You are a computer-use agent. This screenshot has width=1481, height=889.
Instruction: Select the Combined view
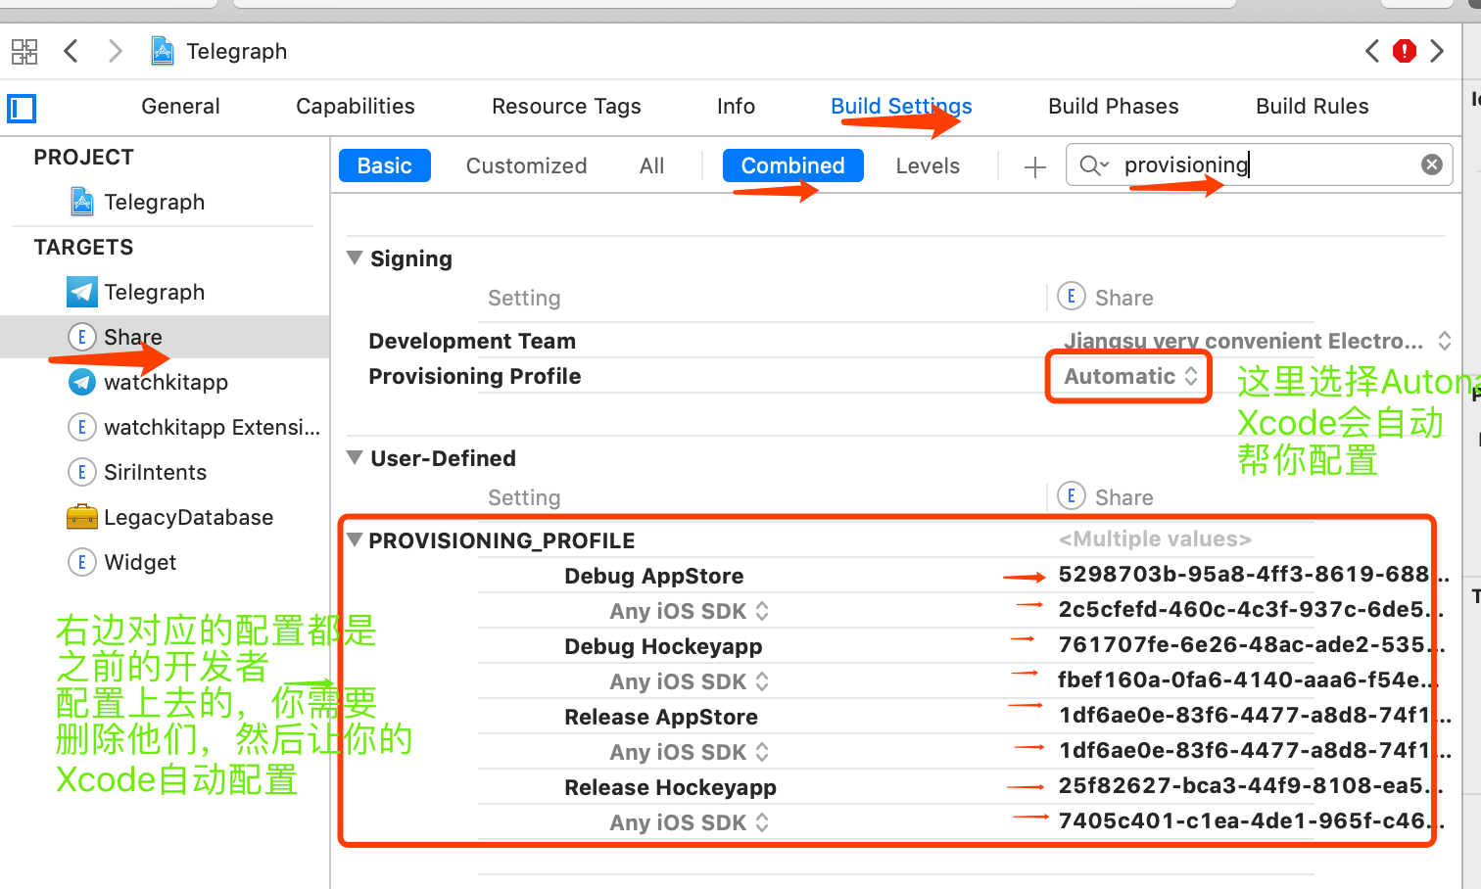793,165
